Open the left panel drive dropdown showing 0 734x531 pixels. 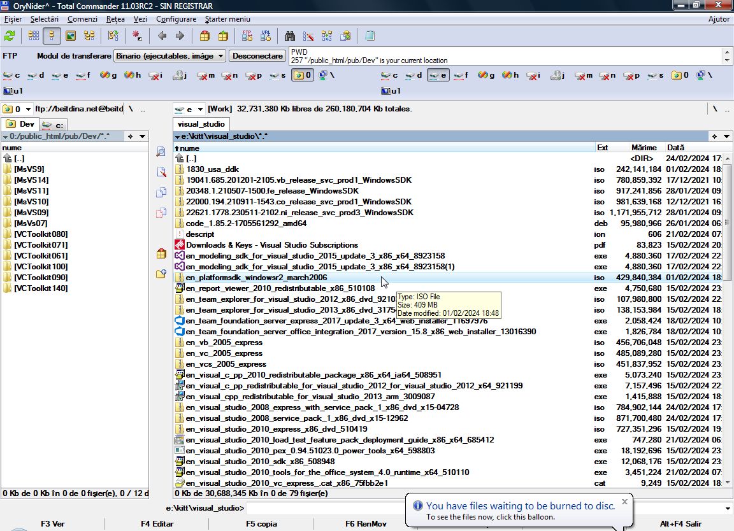tap(17, 109)
